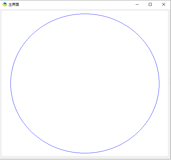This screenshot has height=160, width=171.
Task: Click the upper-left arc of the blue circle
Action: 32,34
